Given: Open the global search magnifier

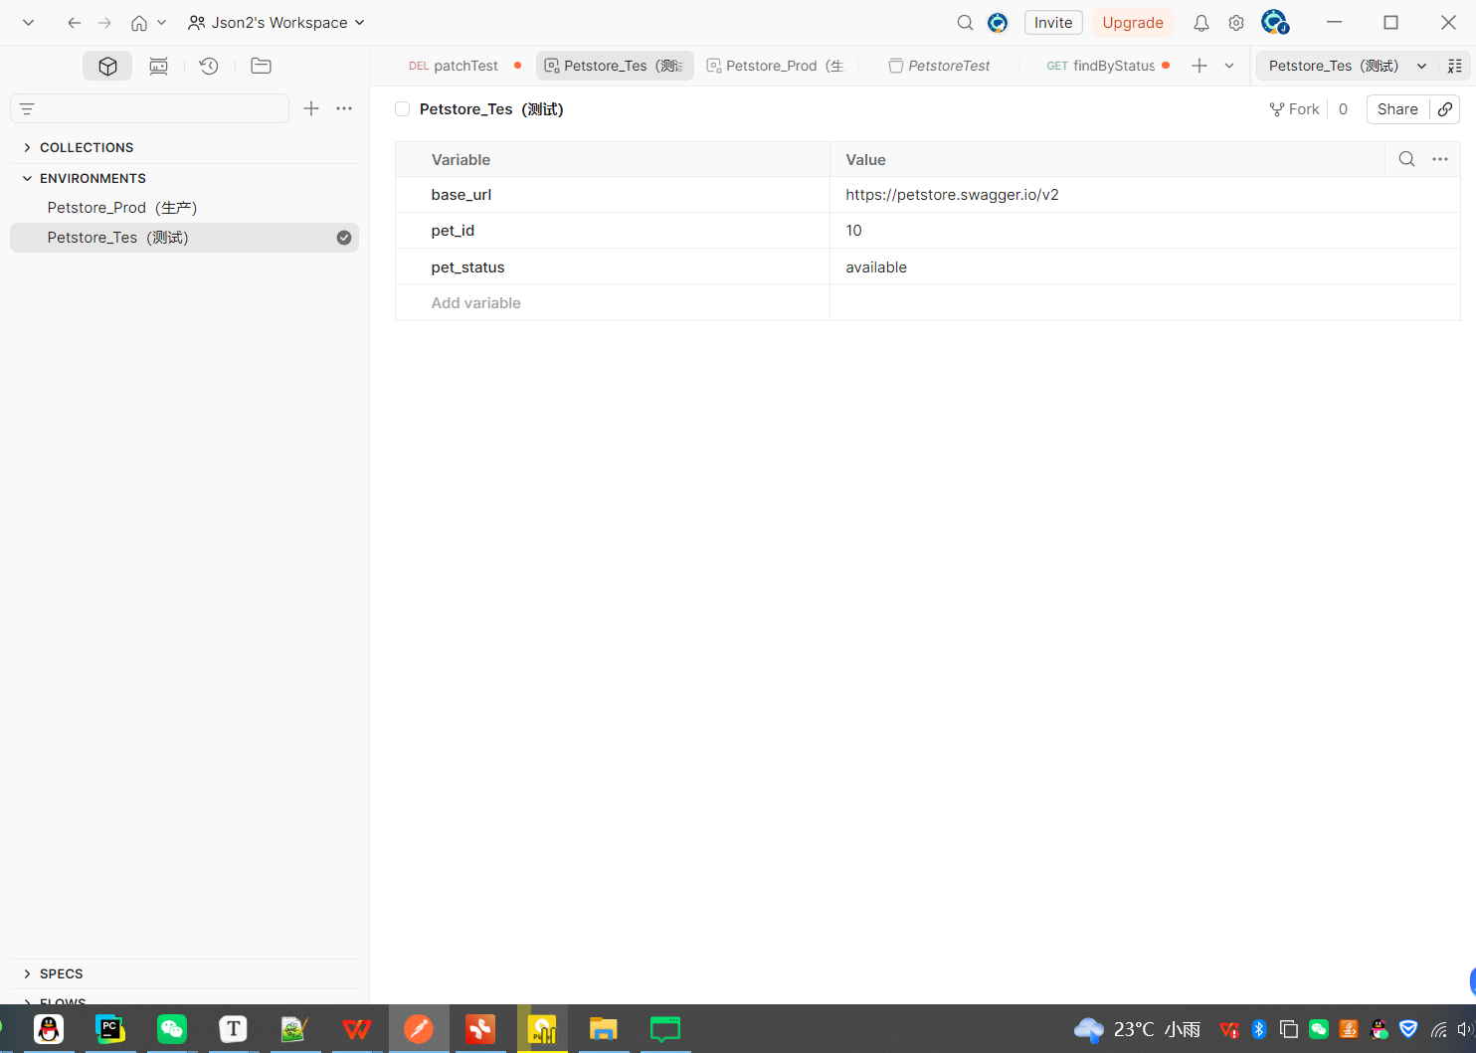Looking at the screenshot, I should 965,23.
